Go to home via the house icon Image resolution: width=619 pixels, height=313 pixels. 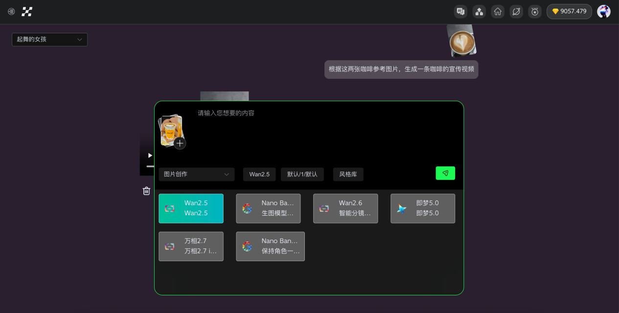point(498,11)
